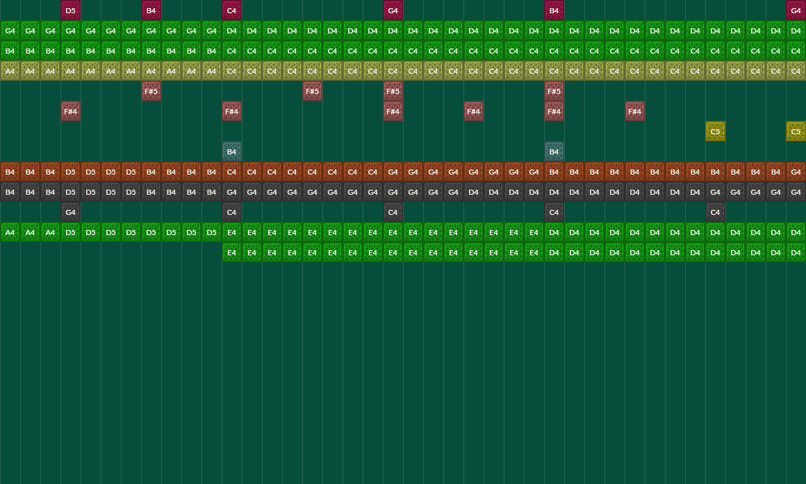Select the first E4 note in the bottom-most green row

pos(232,252)
